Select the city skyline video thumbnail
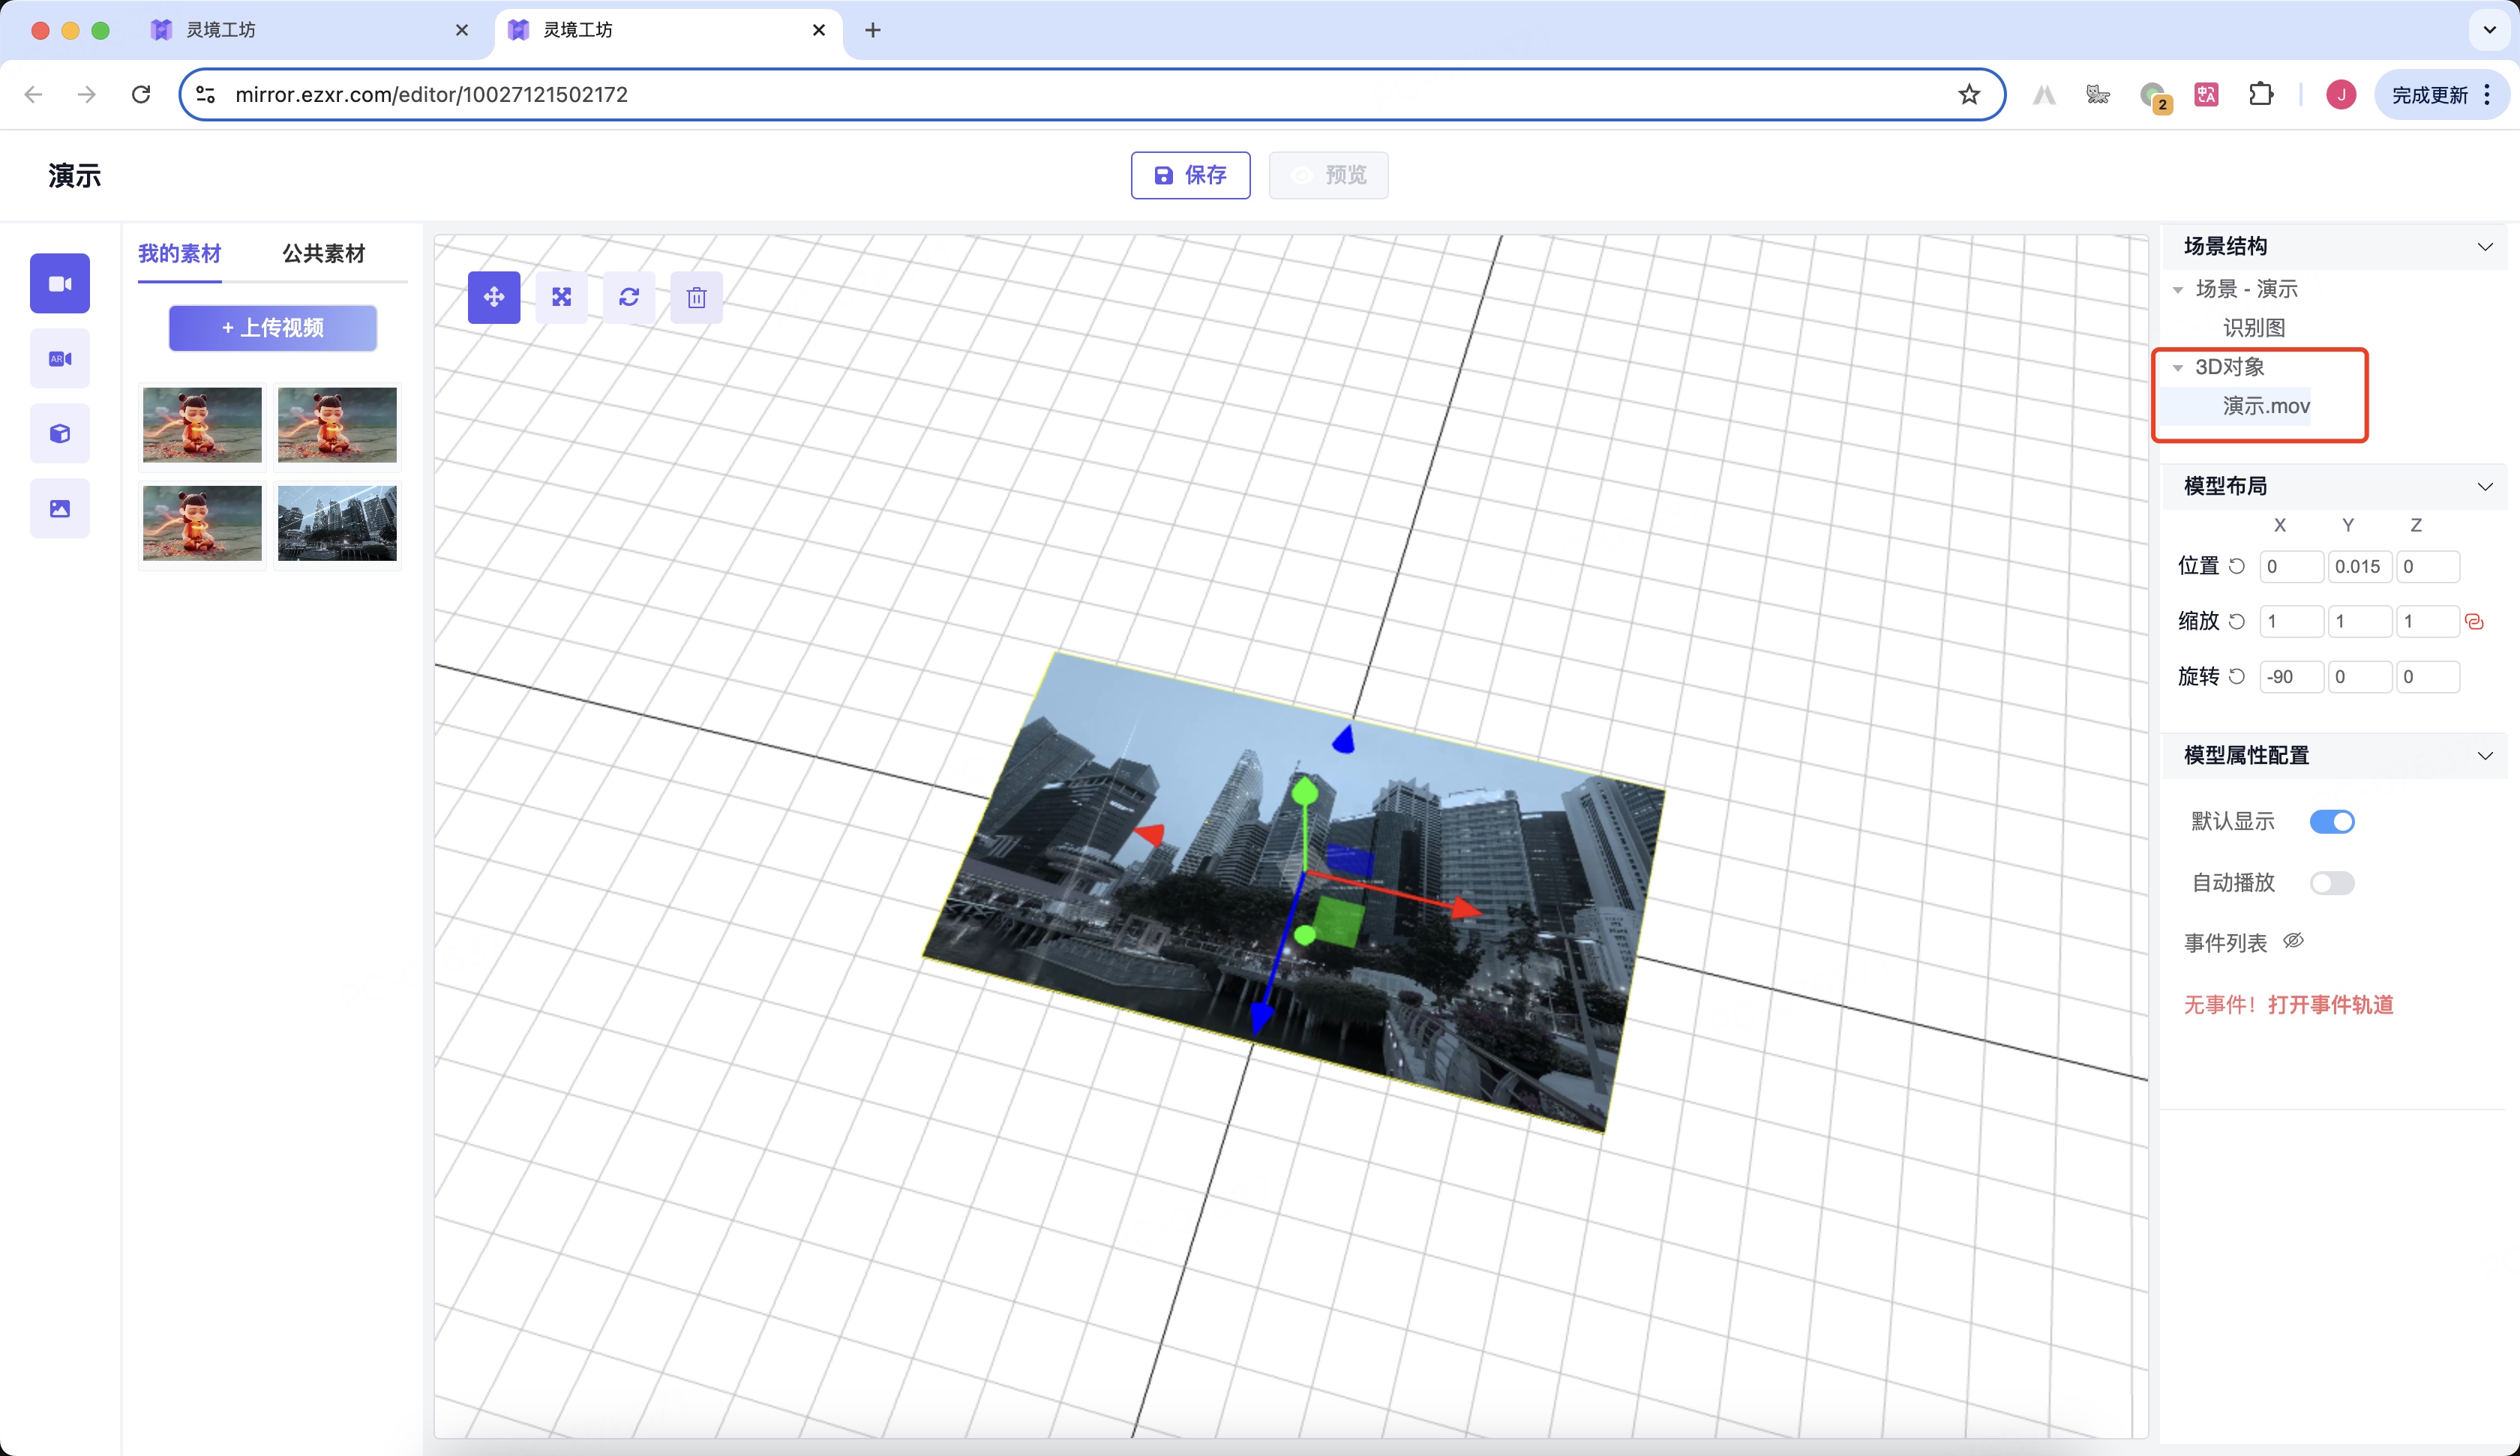Viewport: 2520px width, 1456px height. coord(337,523)
